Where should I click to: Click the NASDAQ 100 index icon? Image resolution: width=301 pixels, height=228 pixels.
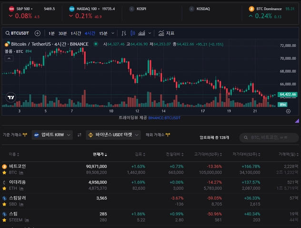tap(72, 9)
